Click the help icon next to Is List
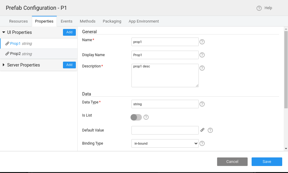Viewport: 288px width, 173px height. 146,117
